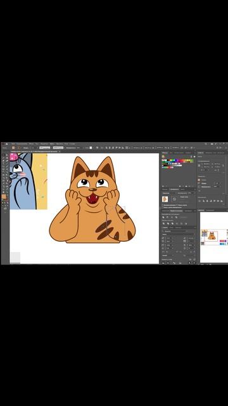The width and height of the screenshot is (228, 406).
Task: Click Intersect in Pathfinder shape modes
Action: (x=172, y=217)
